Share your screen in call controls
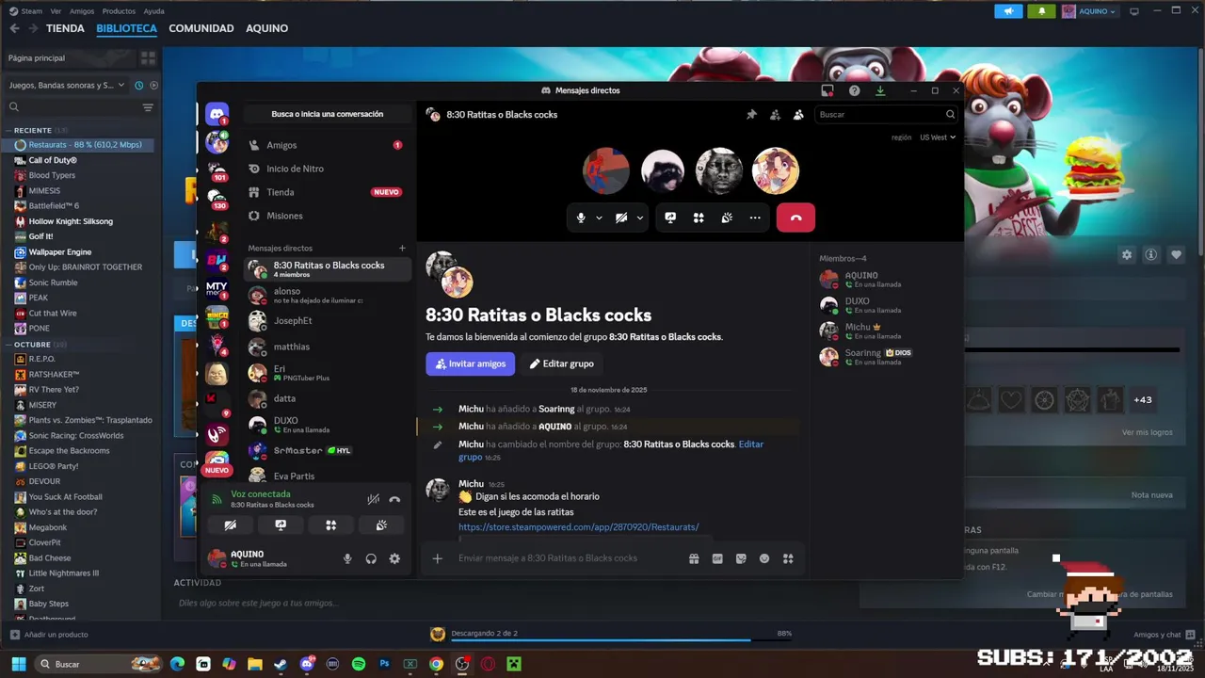The image size is (1205, 678). coord(670,218)
